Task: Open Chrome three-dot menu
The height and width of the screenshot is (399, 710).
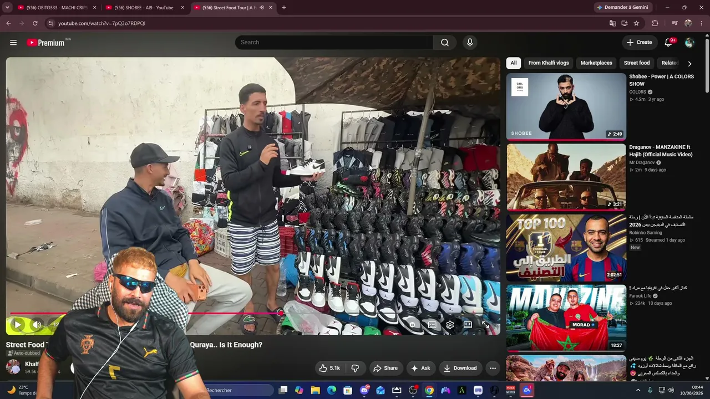Action: (x=702, y=23)
